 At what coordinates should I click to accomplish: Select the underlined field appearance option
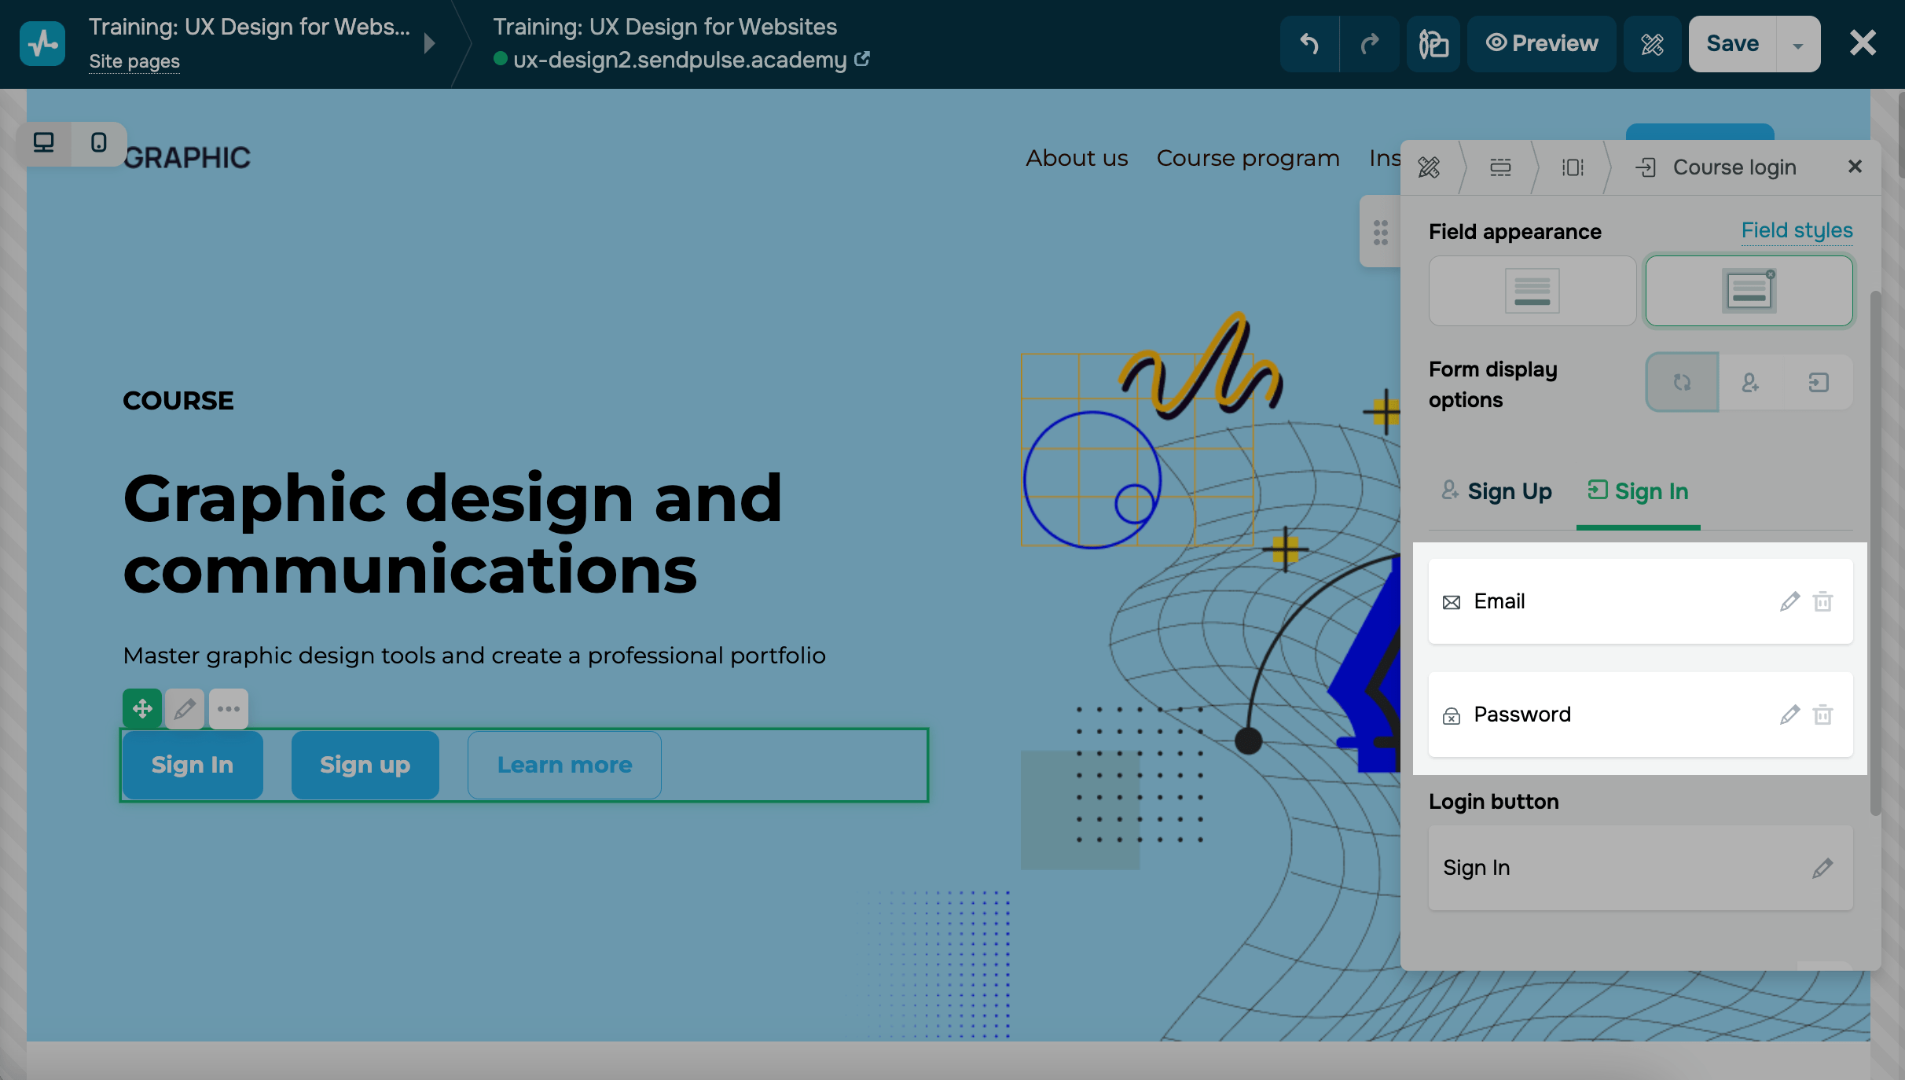1532,291
